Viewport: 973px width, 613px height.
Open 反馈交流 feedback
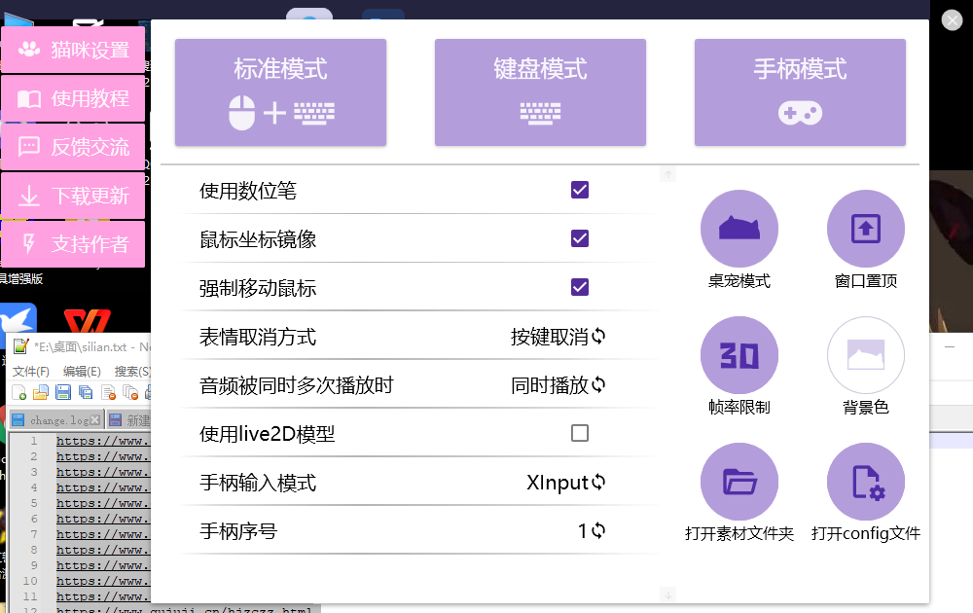click(73, 147)
